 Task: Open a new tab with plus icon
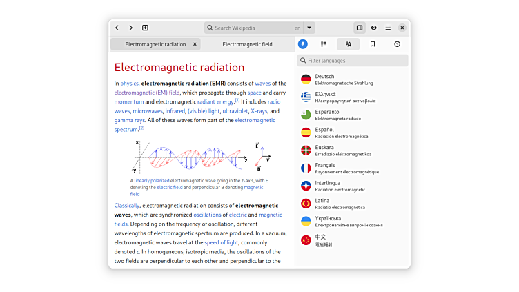coord(145,28)
